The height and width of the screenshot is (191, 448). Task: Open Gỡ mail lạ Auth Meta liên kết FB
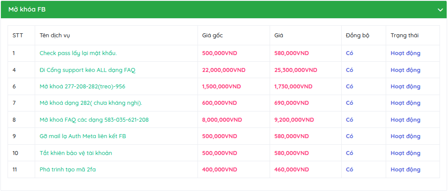[83, 136]
